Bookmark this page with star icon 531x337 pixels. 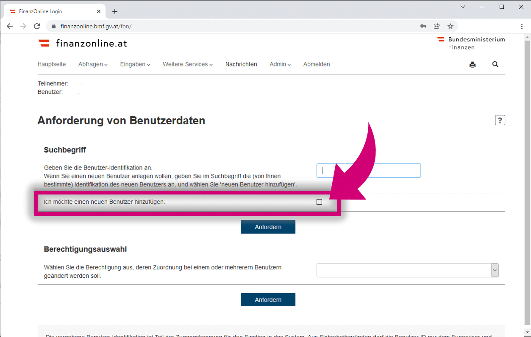(450, 26)
